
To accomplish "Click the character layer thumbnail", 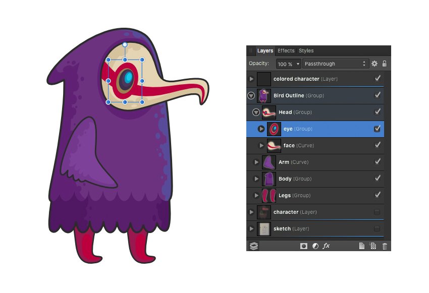I will tap(264, 212).
